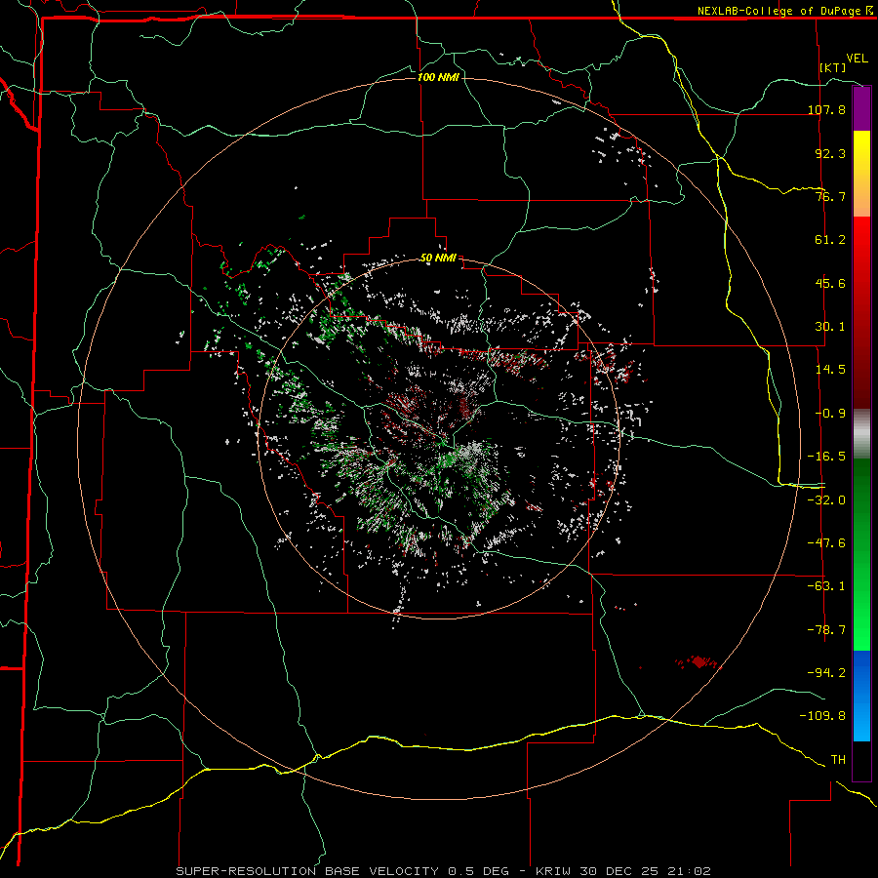Click the blue segment of the color bar
The image size is (878, 878).
[x=861, y=696]
